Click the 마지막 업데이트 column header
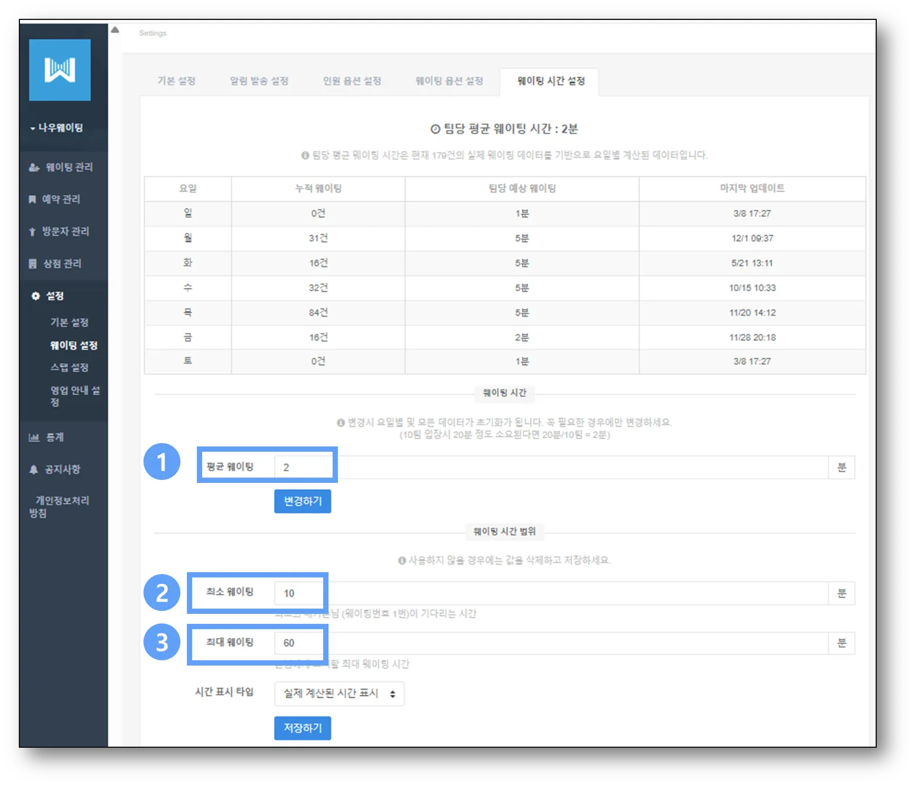The height and width of the screenshot is (786, 915). pos(752,189)
